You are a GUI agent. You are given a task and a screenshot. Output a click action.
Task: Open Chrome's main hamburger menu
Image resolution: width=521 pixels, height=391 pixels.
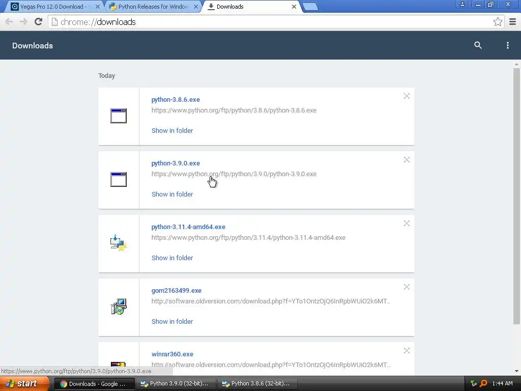tap(513, 22)
